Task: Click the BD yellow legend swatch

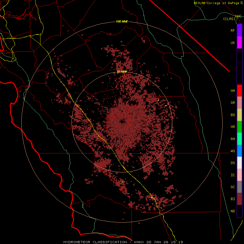Action: (239, 115)
